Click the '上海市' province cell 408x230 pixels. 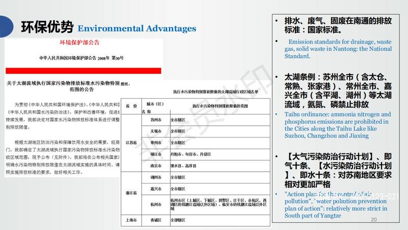[131, 220]
